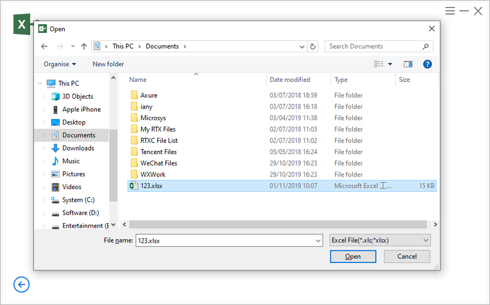The image size is (490, 305).
Task: Select the RTXC File List folder
Action: pos(159,141)
